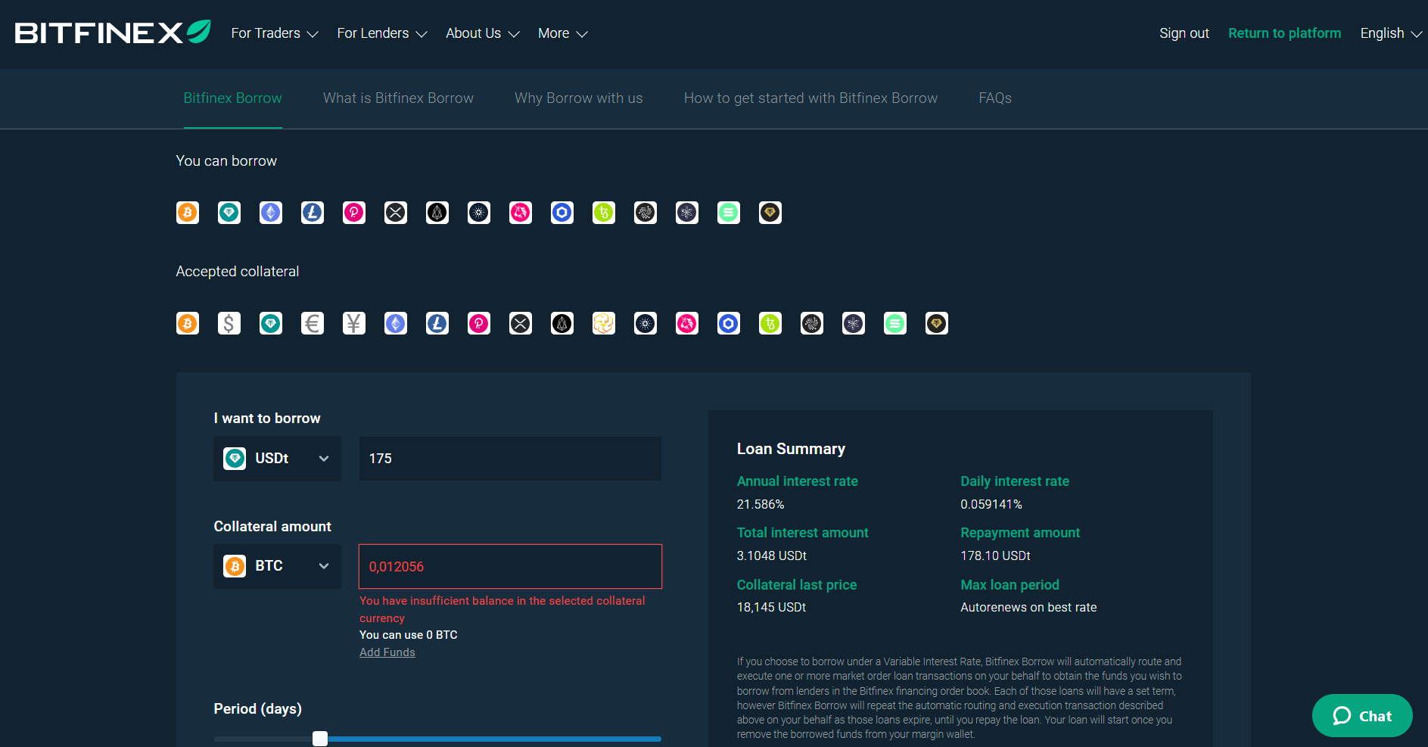Go to What is Bitfinex Borrow tab

[x=398, y=98]
